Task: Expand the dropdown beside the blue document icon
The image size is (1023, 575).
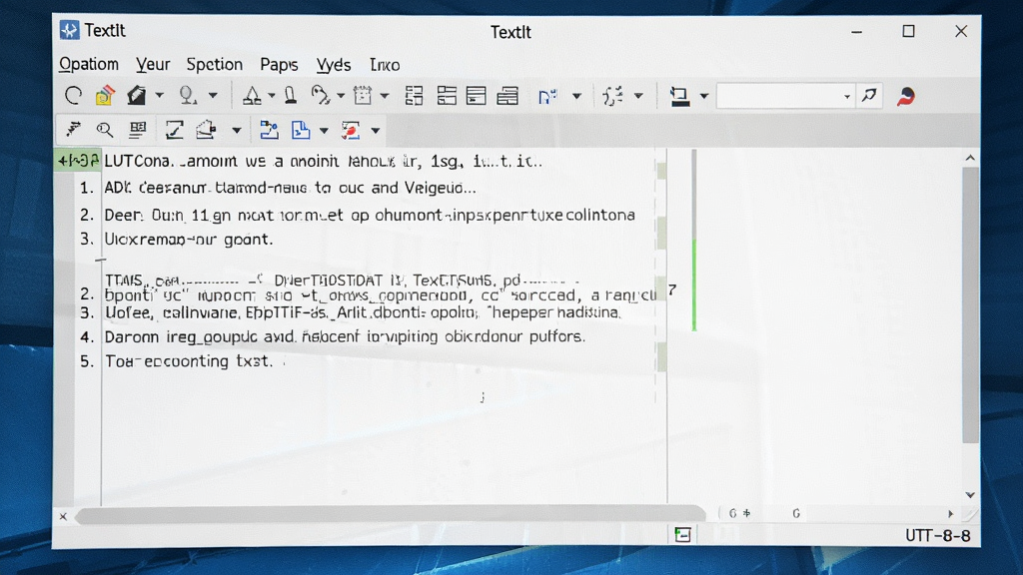Action: [x=324, y=131]
